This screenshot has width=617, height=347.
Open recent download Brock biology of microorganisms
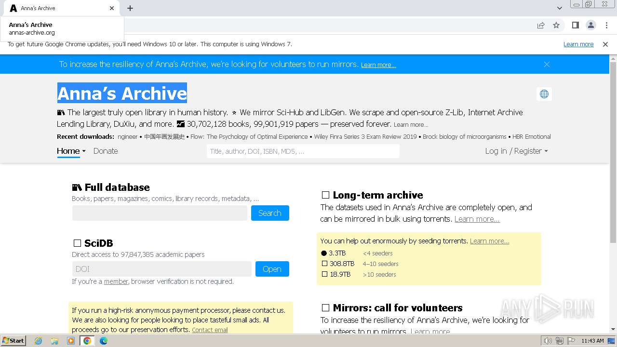465,137
